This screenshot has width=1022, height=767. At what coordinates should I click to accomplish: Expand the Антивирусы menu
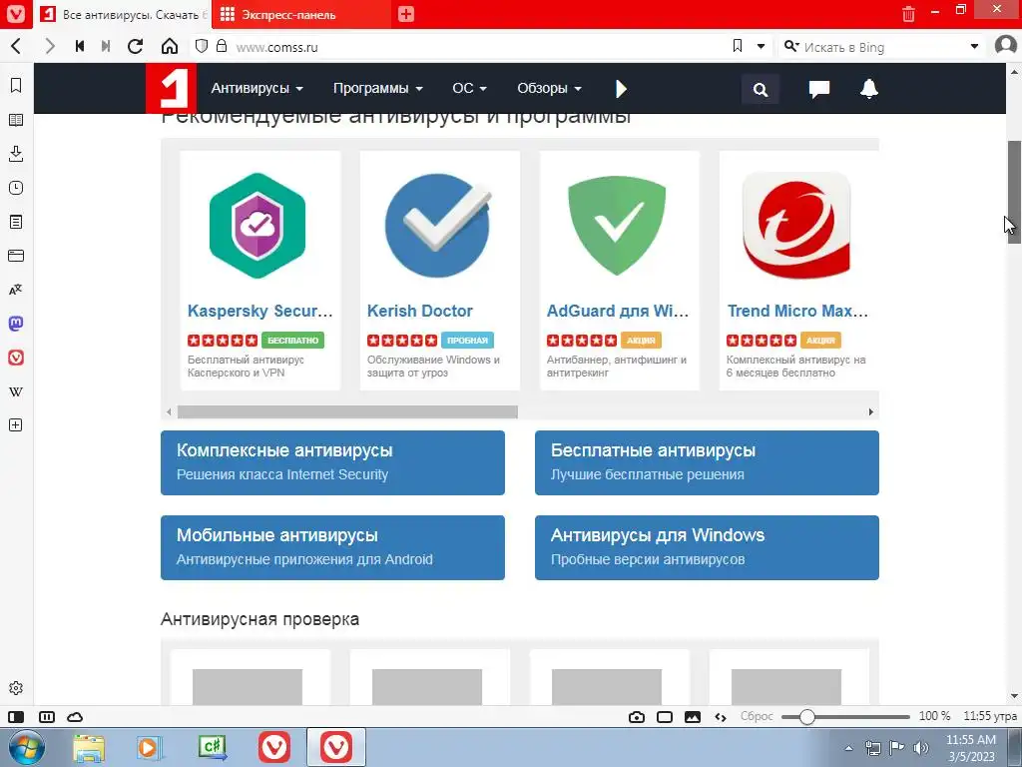coord(256,88)
